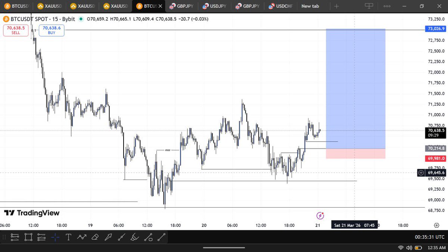The width and height of the screenshot is (448, 252).
Task: Click the SELL 70,638.5 button
Action: point(15,30)
